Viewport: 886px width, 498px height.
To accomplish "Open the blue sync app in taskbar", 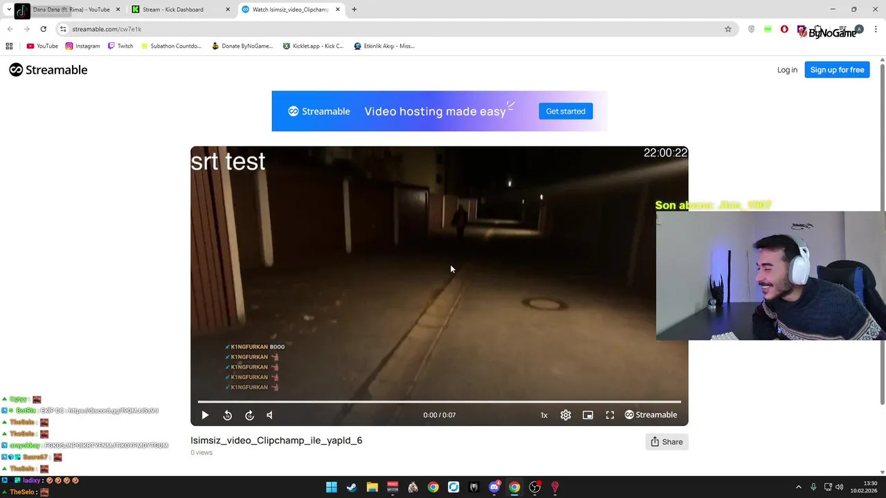I will pos(453,487).
